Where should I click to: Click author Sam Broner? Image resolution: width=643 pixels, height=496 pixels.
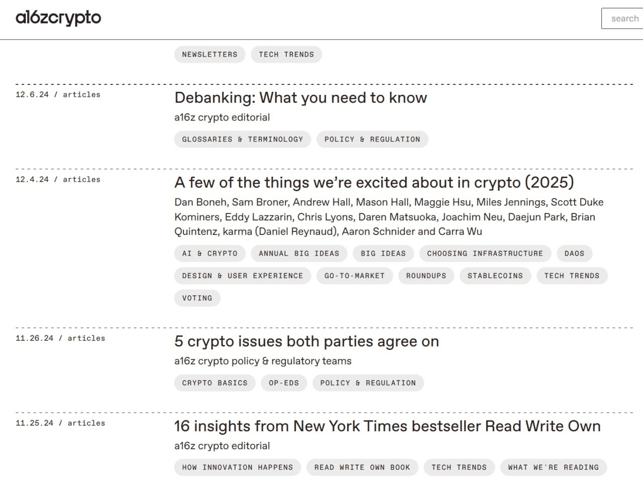tap(259, 202)
